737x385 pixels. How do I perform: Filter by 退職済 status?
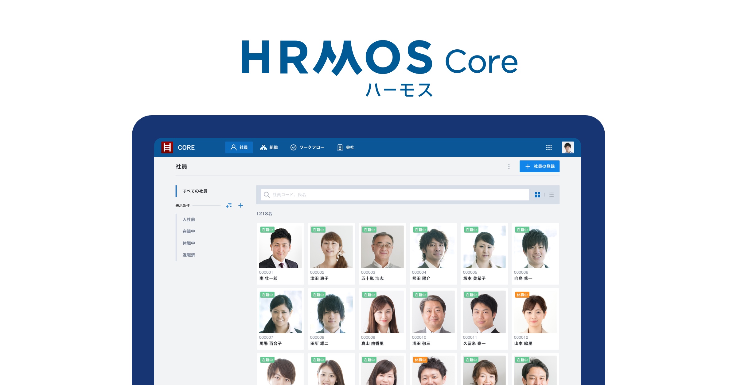[189, 255]
